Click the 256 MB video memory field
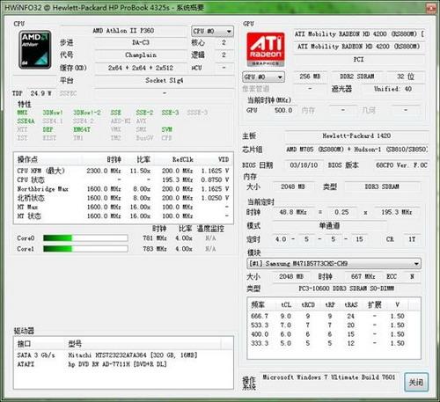The image size is (440, 402). click(x=310, y=77)
